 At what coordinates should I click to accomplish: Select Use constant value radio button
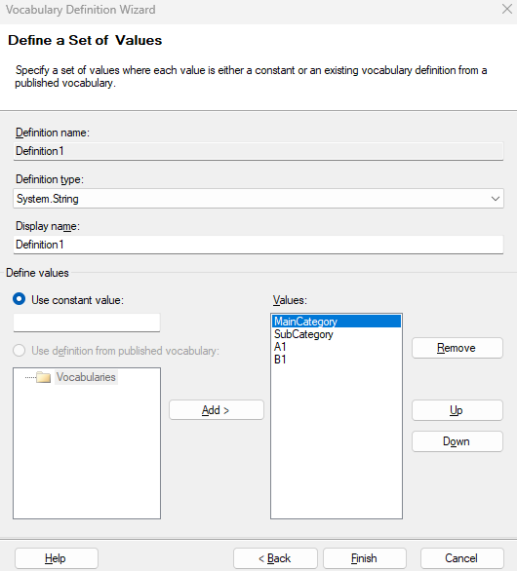19,299
